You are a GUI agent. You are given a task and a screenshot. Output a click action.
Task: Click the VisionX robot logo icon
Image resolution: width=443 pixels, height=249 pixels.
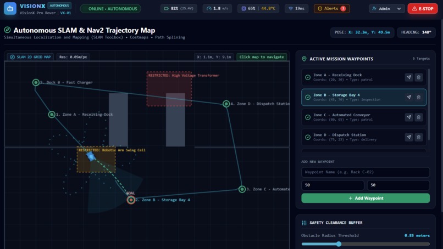(10, 8)
